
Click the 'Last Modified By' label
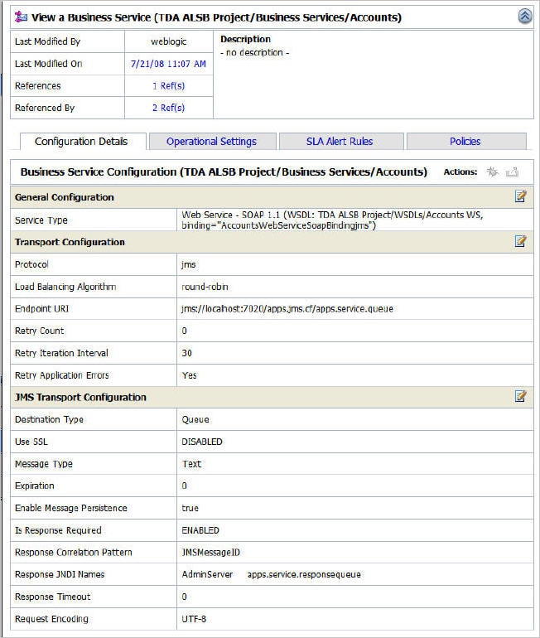[x=47, y=41]
